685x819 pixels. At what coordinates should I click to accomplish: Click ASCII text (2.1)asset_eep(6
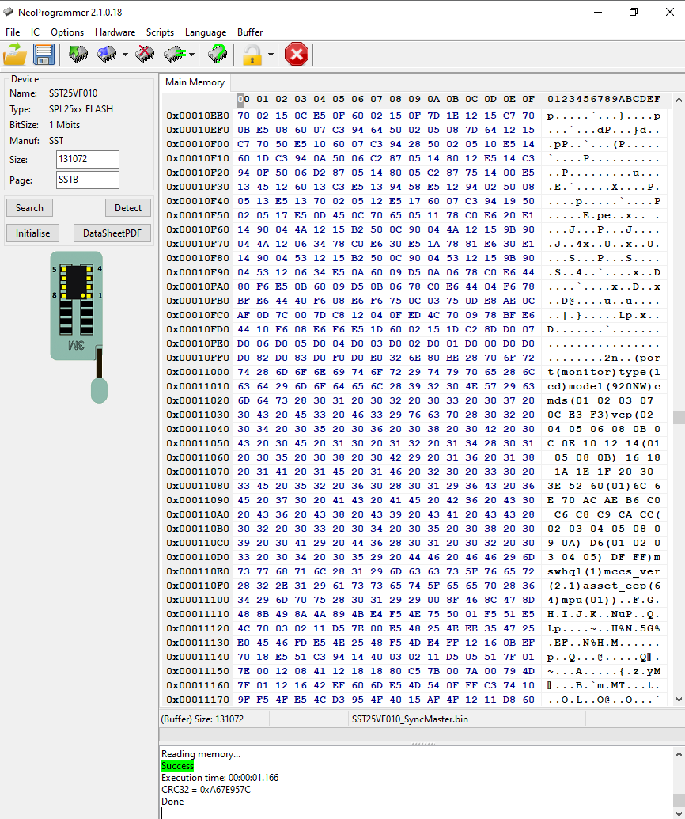click(x=604, y=586)
